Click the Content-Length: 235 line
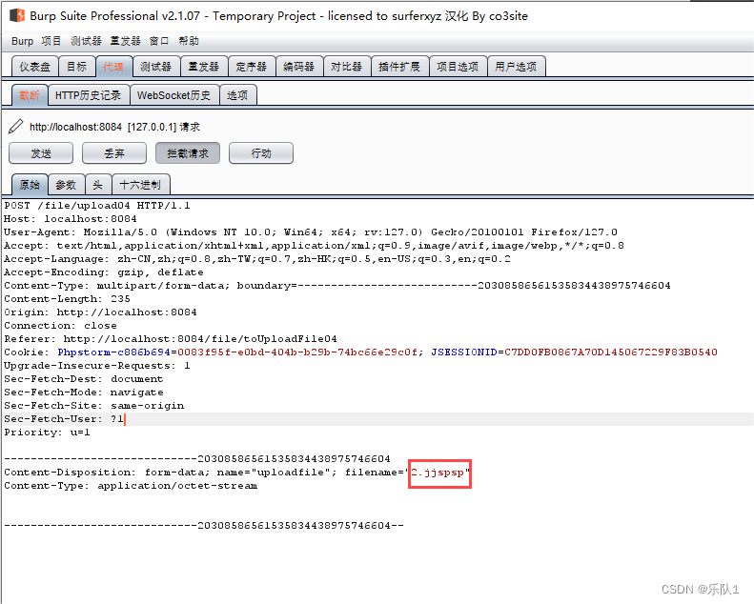Image resolution: width=754 pixels, height=604 pixels. 67,299
